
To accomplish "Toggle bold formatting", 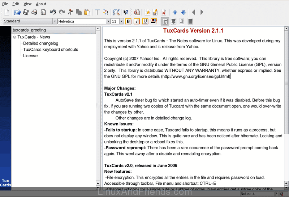I will pyautogui.click(x=128, y=21).
